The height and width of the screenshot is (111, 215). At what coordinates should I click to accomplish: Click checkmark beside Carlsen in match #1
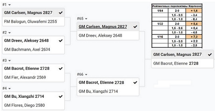point(60,13)
